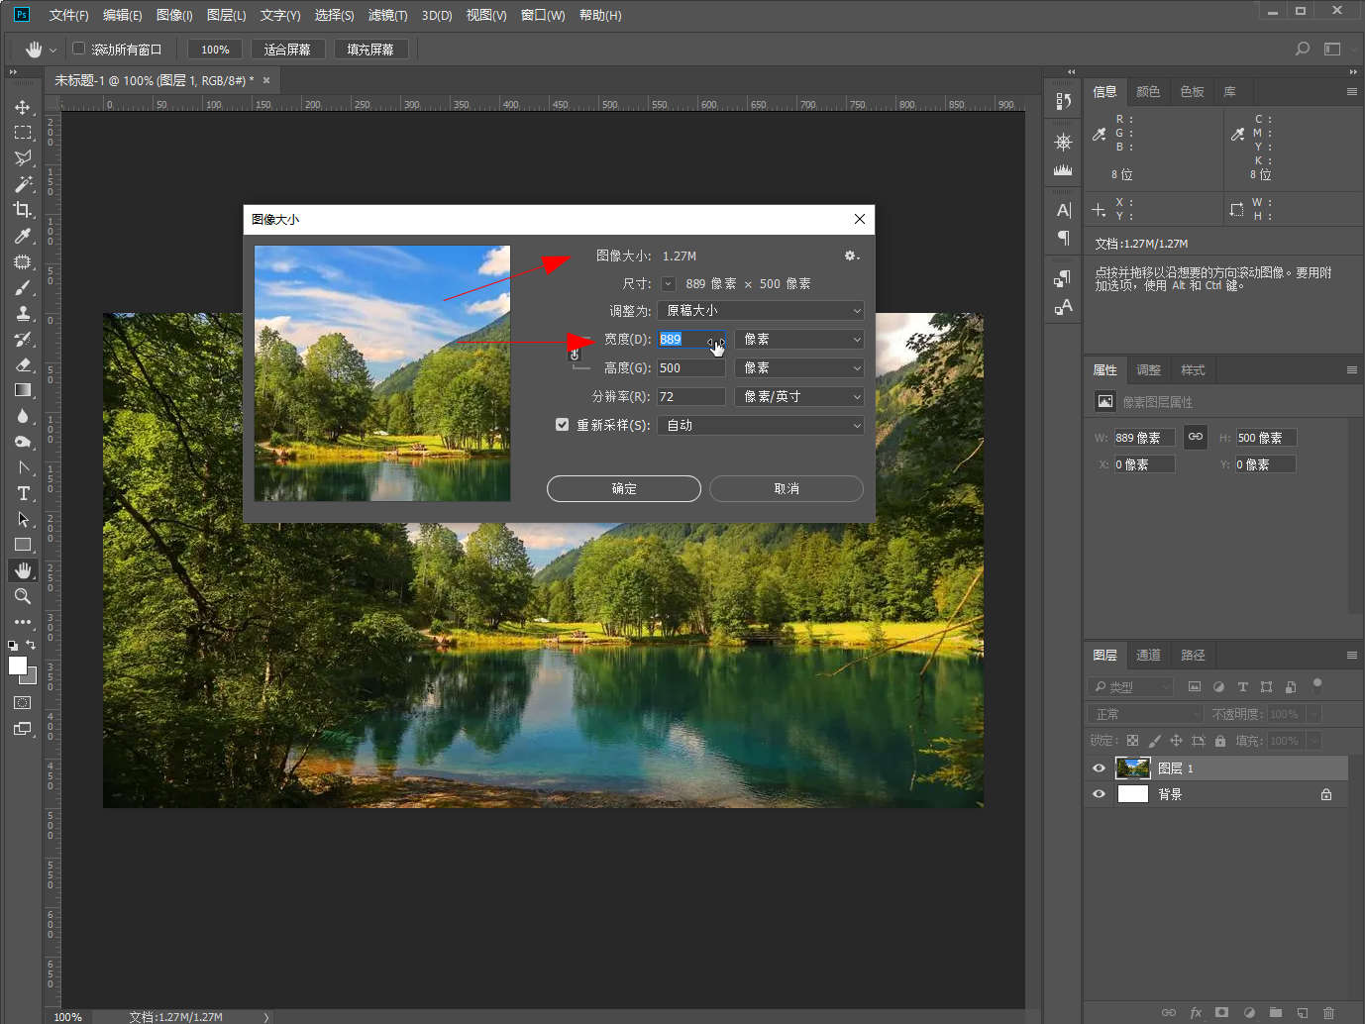The height and width of the screenshot is (1024, 1365).
Task: Click the 高度 input field
Action: (690, 368)
